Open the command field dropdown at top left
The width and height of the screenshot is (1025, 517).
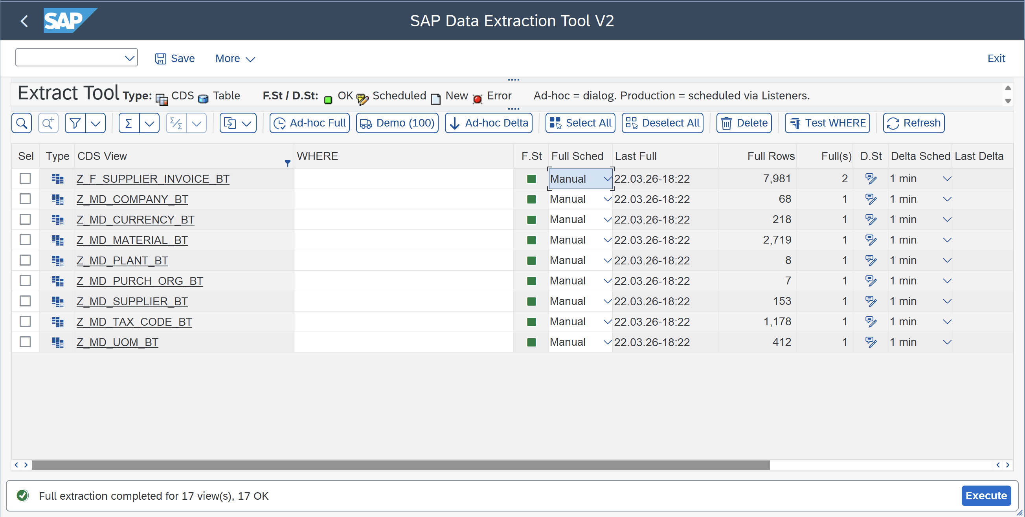(x=129, y=59)
